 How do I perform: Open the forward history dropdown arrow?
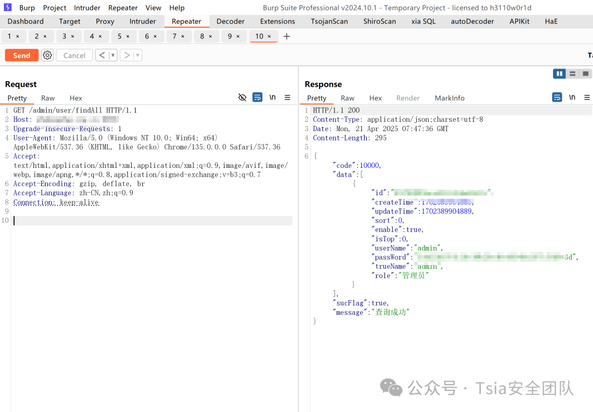point(138,55)
